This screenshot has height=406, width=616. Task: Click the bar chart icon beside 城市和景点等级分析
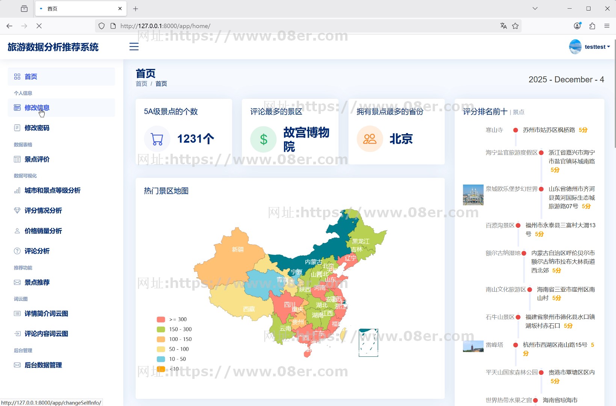click(x=17, y=191)
